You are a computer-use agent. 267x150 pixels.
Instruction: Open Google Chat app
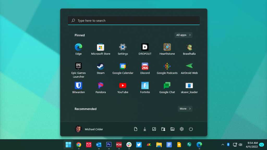[167, 87]
